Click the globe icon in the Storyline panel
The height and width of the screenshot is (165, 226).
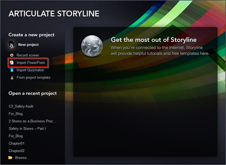pos(92,46)
